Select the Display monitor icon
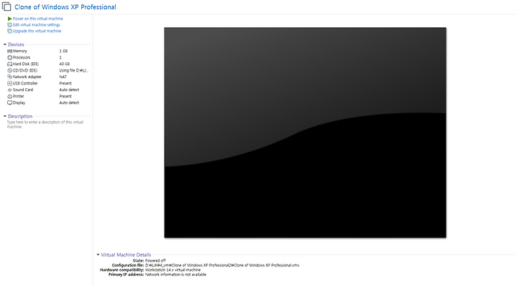Image resolution: width=517 pixels, height=286 pixels. [x=9, y=103]
